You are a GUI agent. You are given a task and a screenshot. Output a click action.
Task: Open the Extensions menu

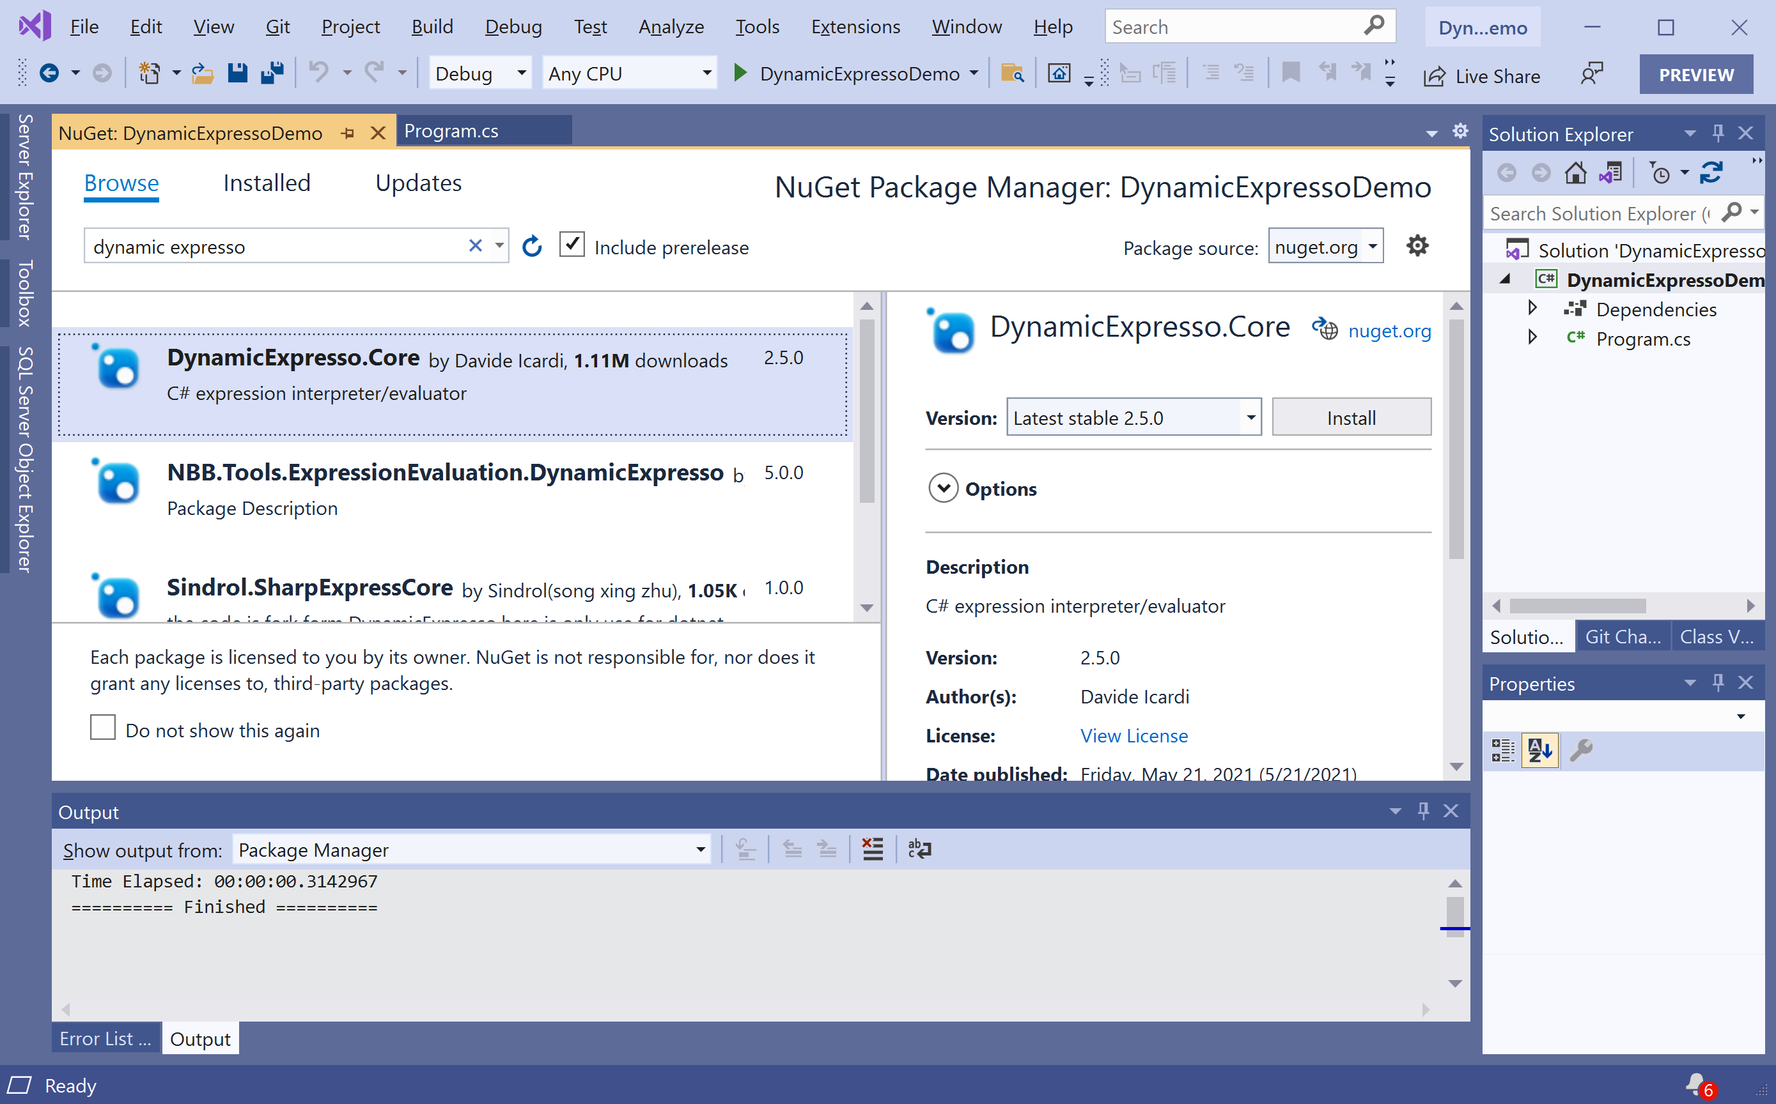[x=855, y=27]
